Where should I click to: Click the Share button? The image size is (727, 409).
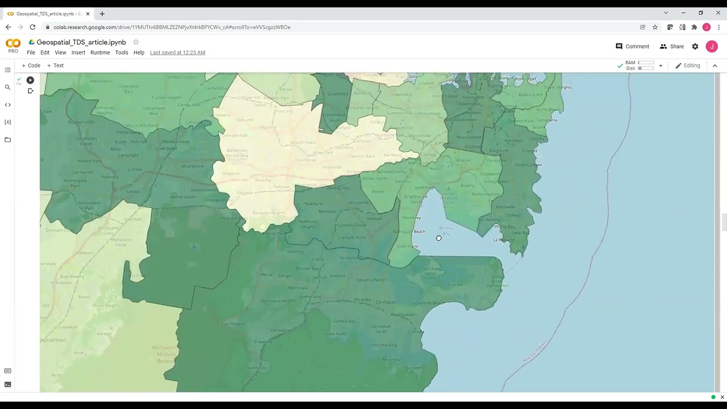tap(672, 47)
